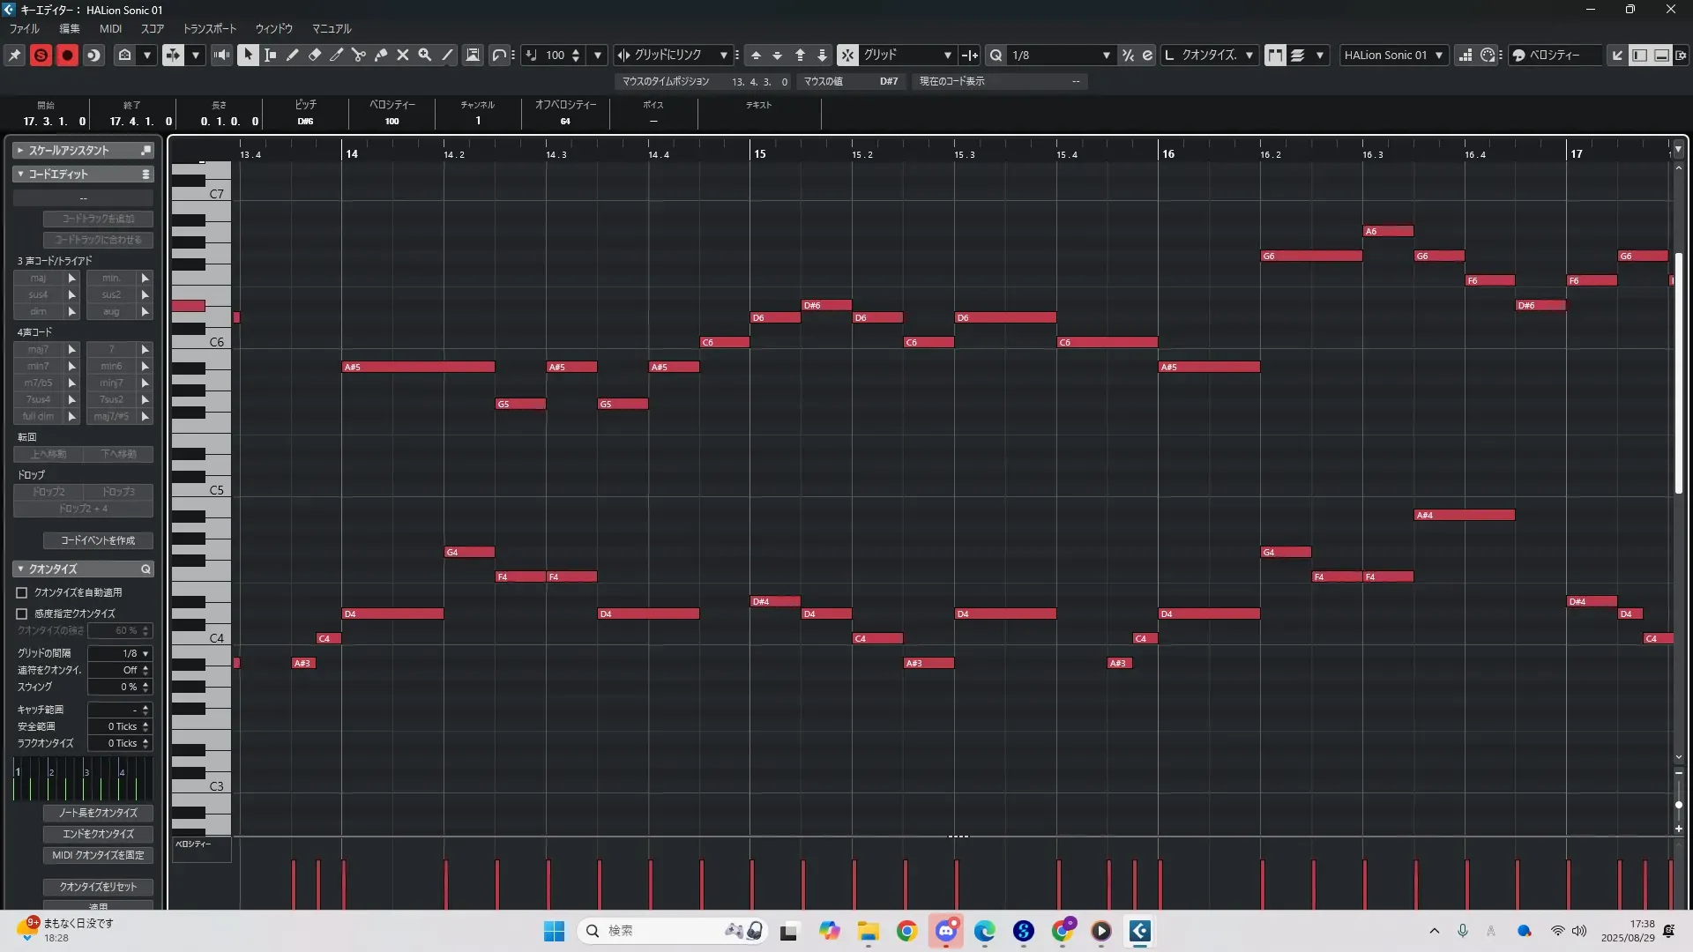Open the MIDI menu
Viewport: 1693px width, 952px height.
(110, 28)
